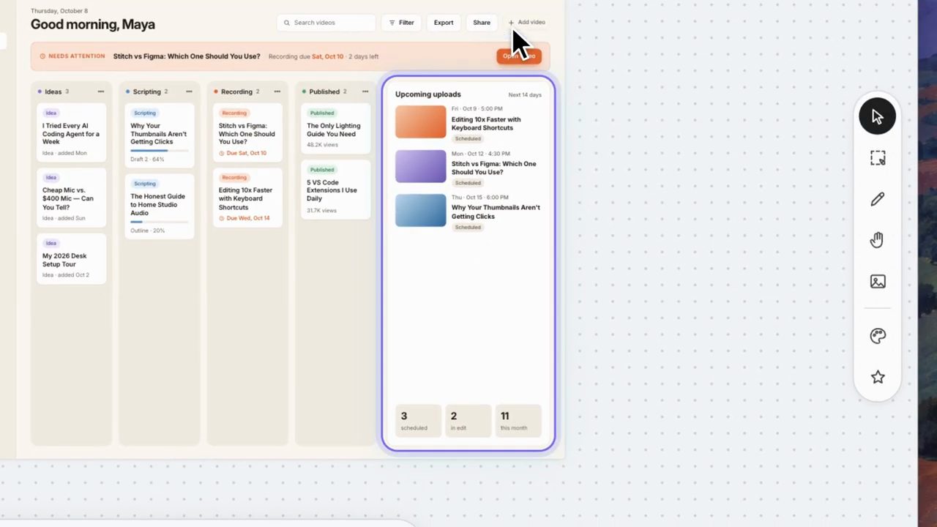Viewport: 937px width, 527px height.
Task: Open the Recording card due Sat, Oct 10
Action: pos(247,132)
